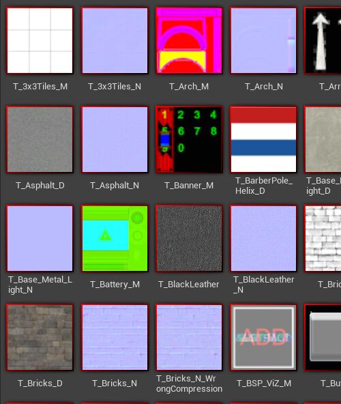Click the T_Arch_N name label
Image resolution: width=341 pixels, height=404 pixels.
coord(264,87)
